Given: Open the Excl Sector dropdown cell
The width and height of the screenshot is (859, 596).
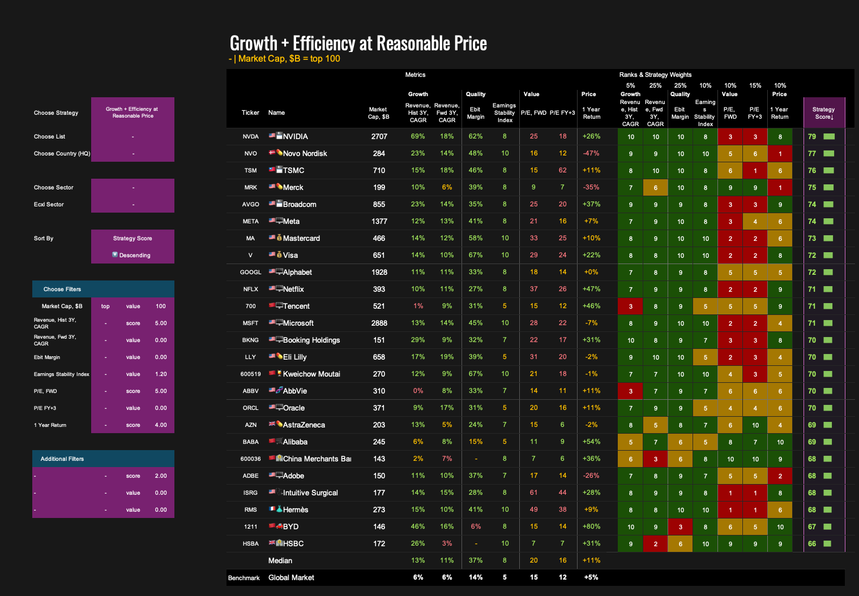Looking at the screenshot, I should coord(133,204).
